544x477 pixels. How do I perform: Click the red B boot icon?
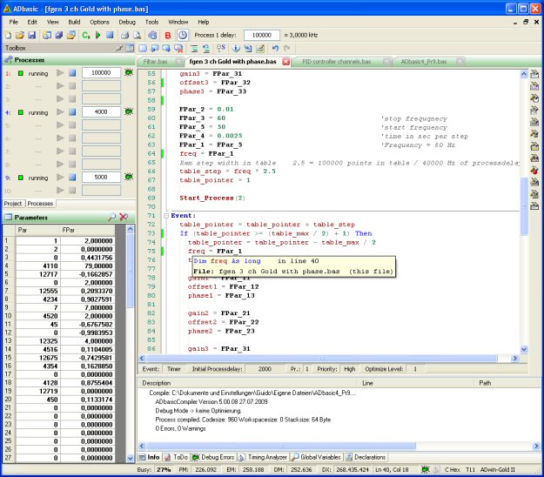pyautogui.click(x=168, y=35)
